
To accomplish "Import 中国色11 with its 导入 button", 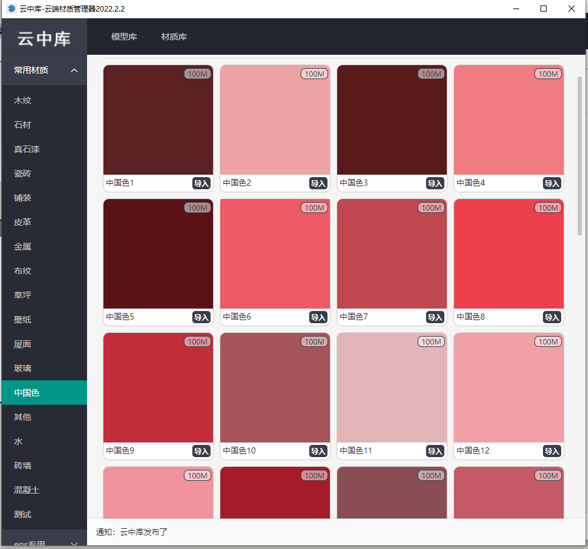I will click(435, 451).
